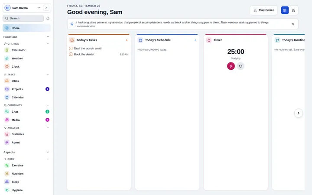Image resolution: width=312 pixels, height=195 pixels.
Task: Click the Media count badge
Action: (47, 120)
